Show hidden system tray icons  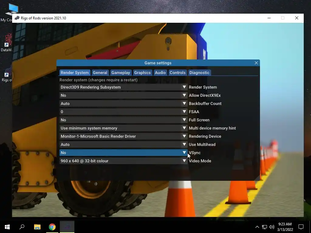[x=257, y=227]
